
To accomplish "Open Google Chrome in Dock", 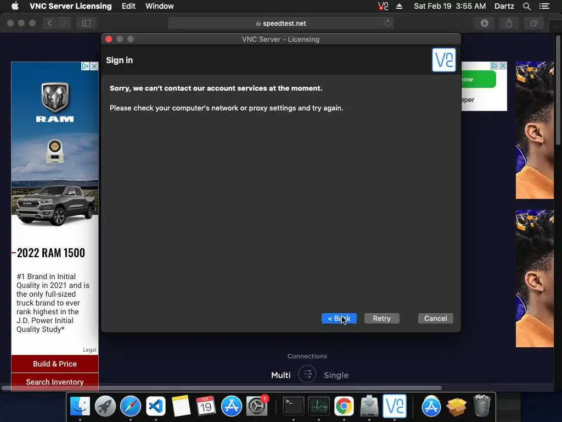I will click(x=344, y=406).
